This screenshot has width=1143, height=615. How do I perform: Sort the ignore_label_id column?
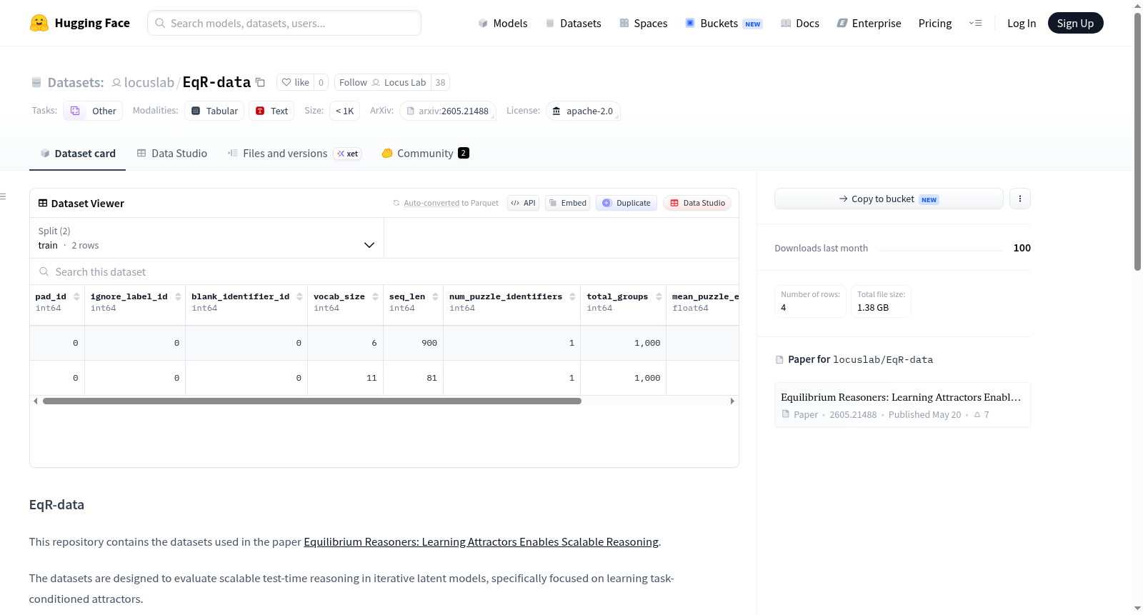pos(178,296)
